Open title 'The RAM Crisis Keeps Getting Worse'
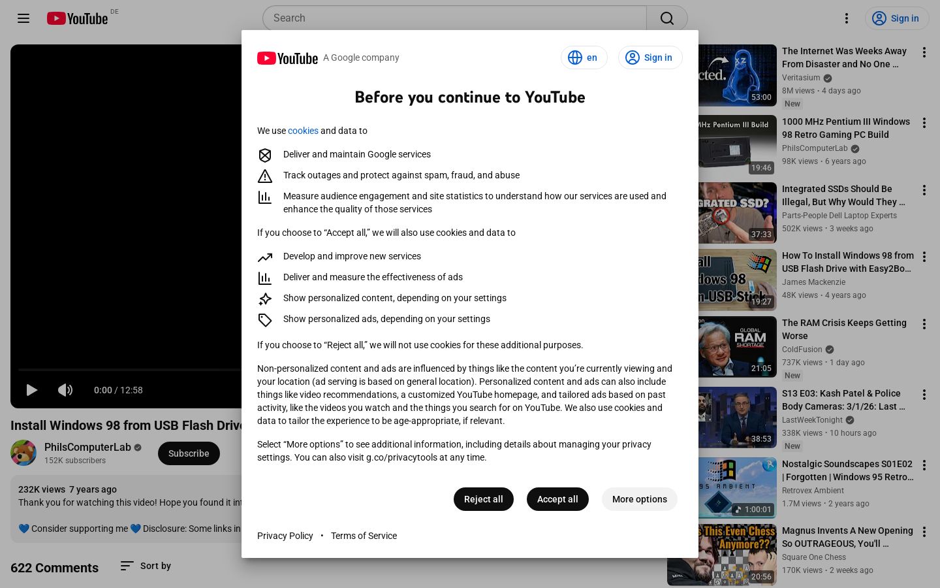The image size is (940, 588). point(844,329)
